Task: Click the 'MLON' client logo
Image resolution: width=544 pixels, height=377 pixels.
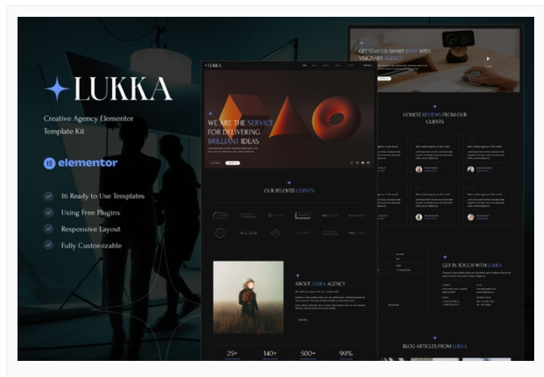Action: pyautogui.click(x=249, y=233)
